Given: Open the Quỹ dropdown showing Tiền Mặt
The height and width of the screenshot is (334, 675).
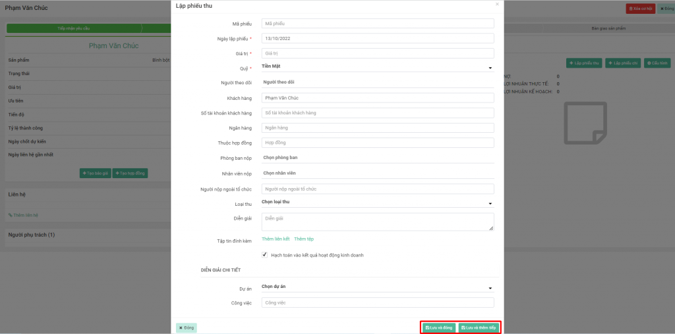Looking at the screenshot, I should [x=377, y=66].
